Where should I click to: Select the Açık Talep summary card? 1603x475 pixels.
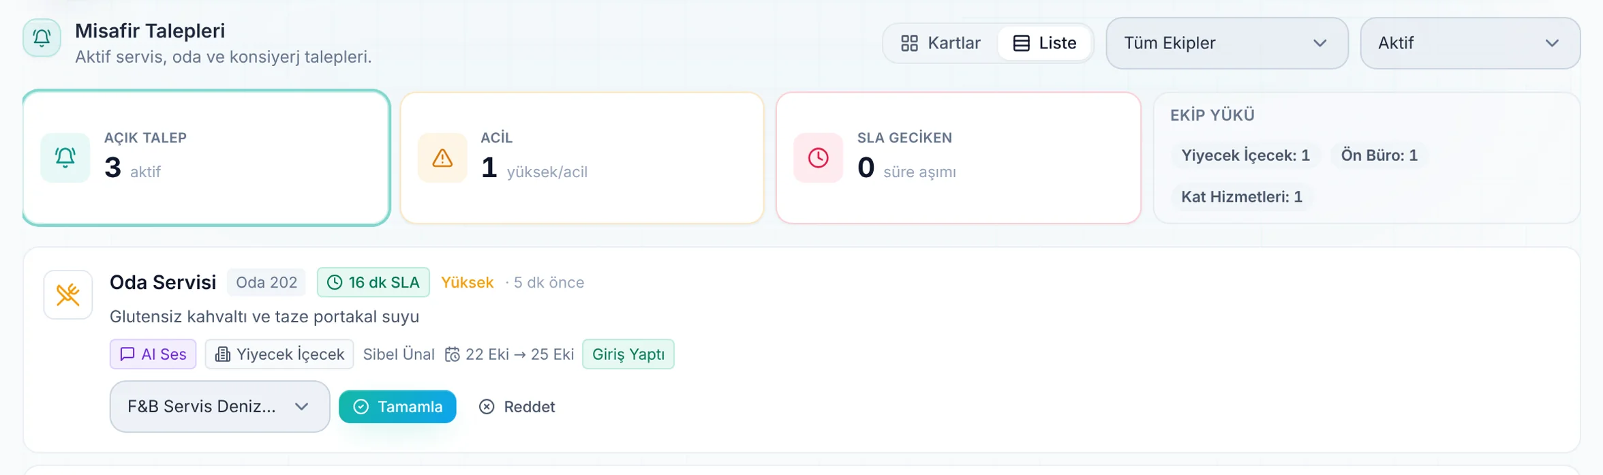tap(207, 157)
